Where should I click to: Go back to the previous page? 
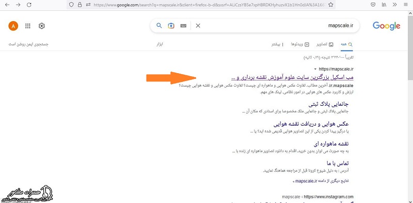7,5
